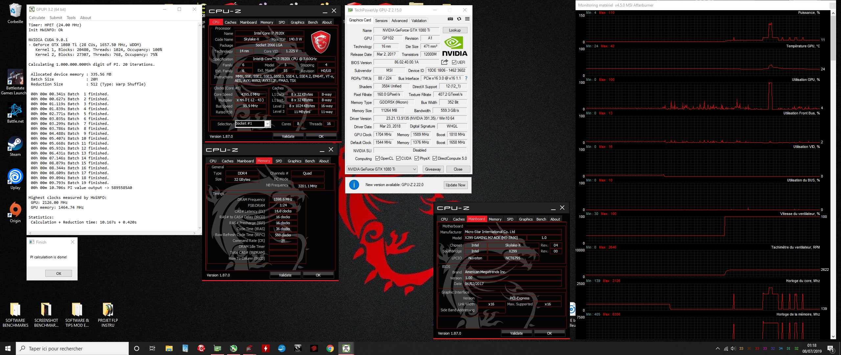Click Cortana circle icon in taskbar

click(x=137, y=348)
